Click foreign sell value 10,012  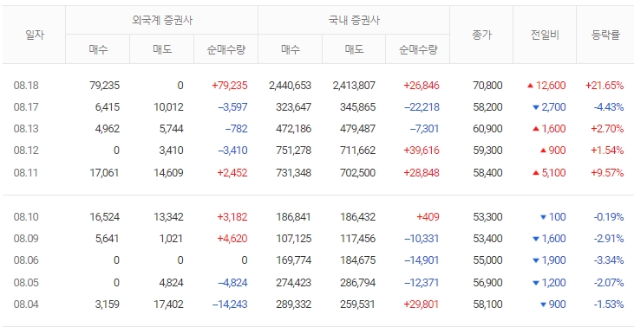(168, 107)
